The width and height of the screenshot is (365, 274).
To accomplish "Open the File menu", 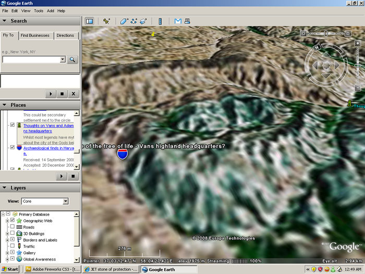I will coord(5,11).
